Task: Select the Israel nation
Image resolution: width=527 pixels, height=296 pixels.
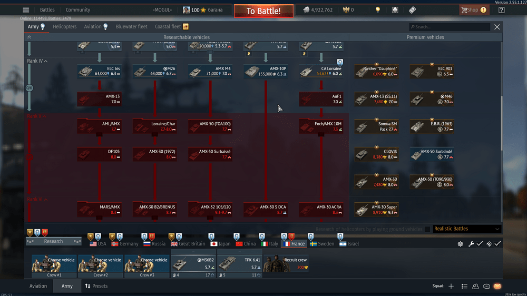Action: pos(349,244)
